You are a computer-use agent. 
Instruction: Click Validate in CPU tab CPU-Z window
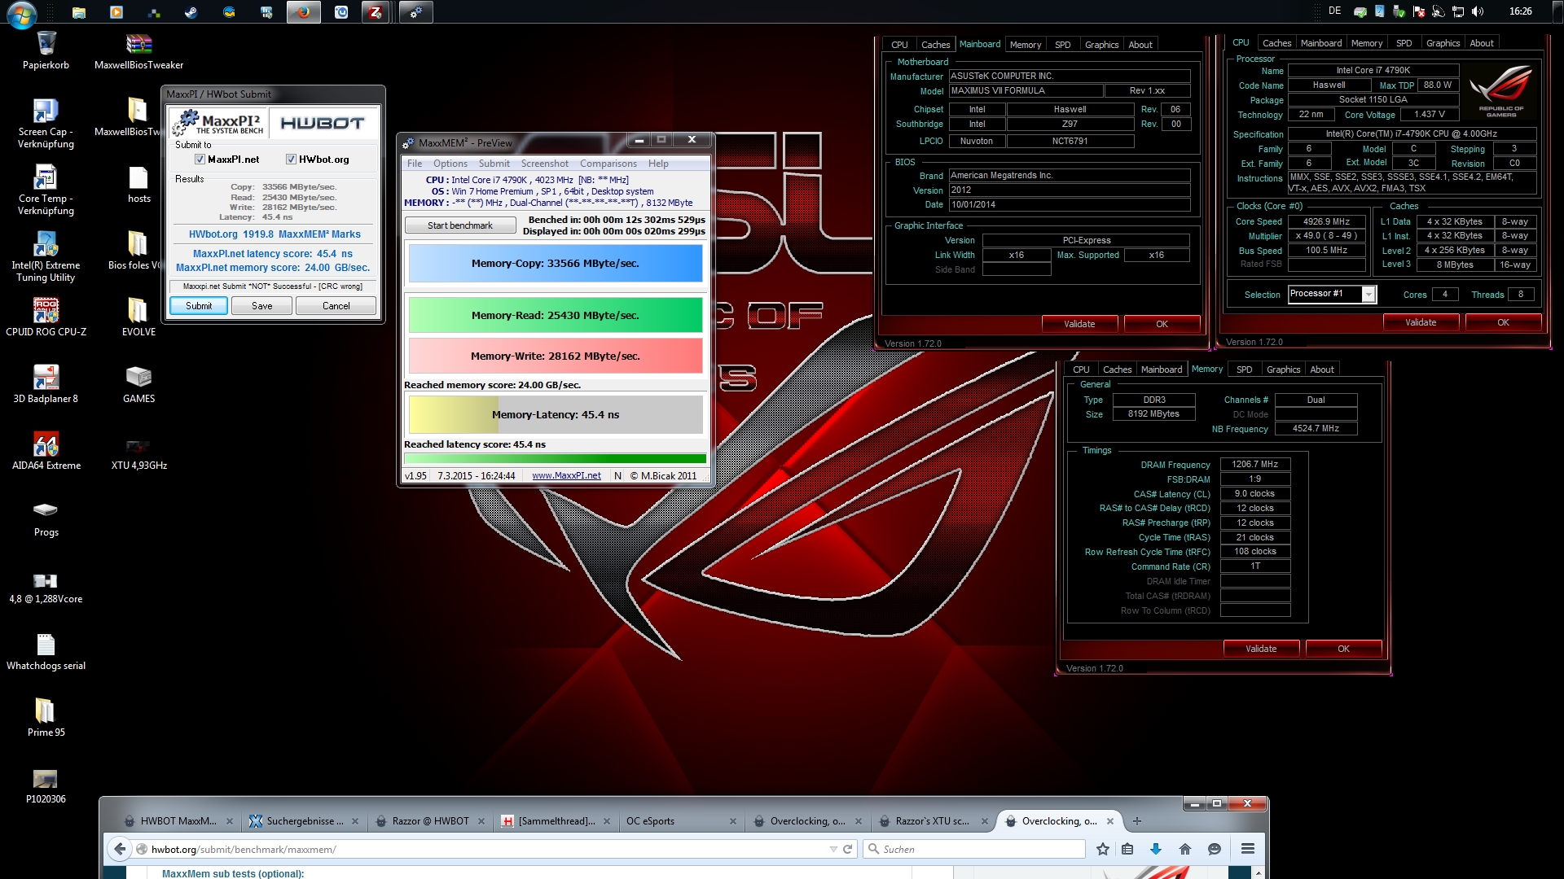point(1421,322)
